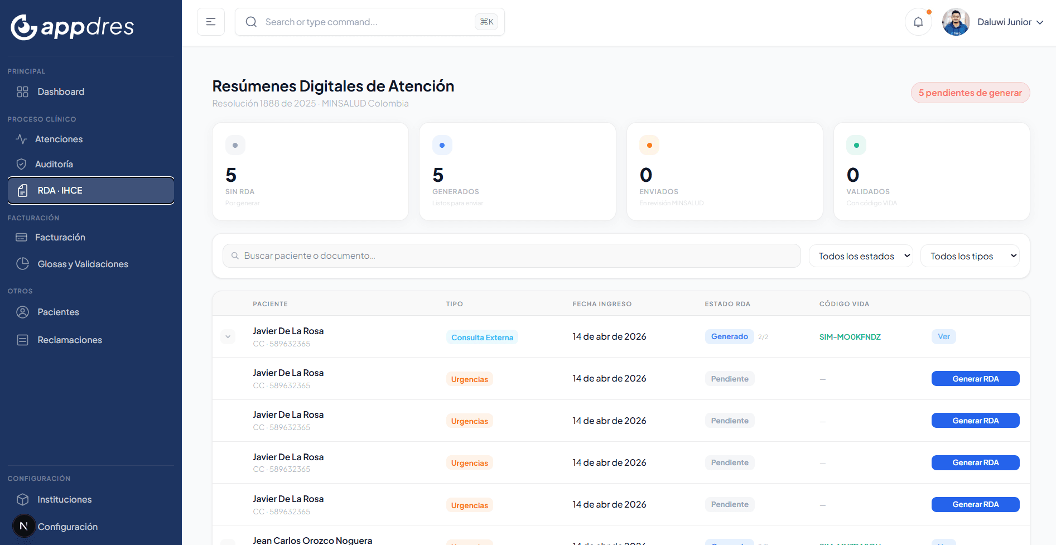Image resolution: width=1056 pixels, height=545 pixels.
Task: Click the appdres logo
Action: (73, 27)
